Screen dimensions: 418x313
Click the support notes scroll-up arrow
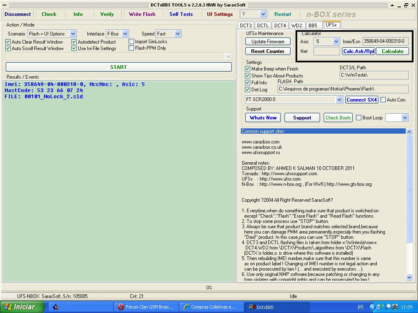coord(409,132)
